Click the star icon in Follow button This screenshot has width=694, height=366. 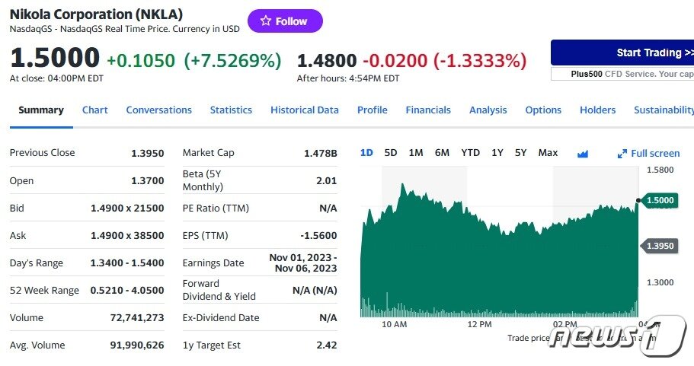click(x=265, y=21)
